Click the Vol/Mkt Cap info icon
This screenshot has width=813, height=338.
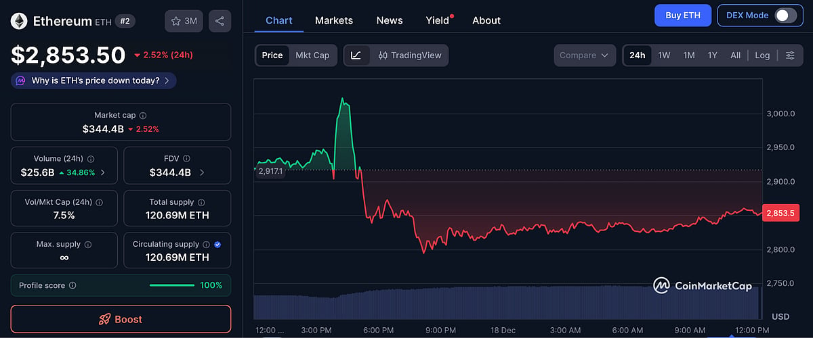[x=100, y=202]
